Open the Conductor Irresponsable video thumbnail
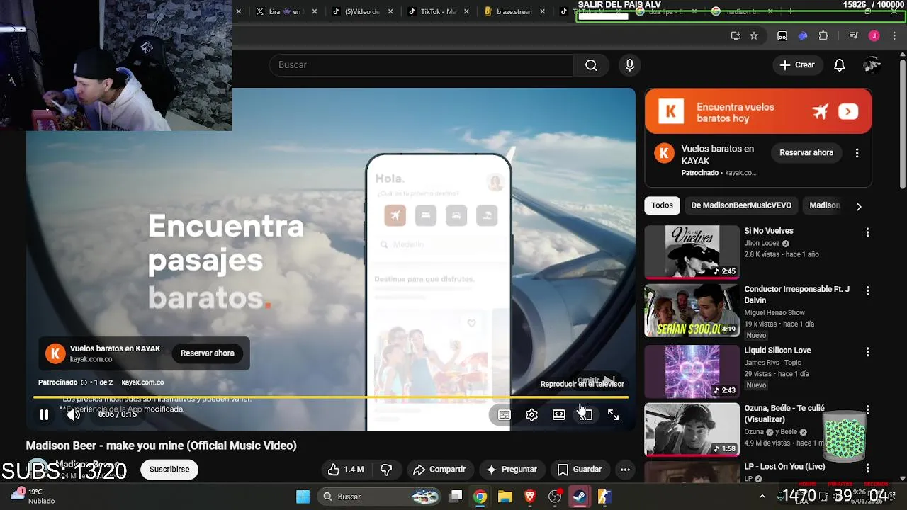The width and height of the screenshot is (907, 510). tap(692, 310)
